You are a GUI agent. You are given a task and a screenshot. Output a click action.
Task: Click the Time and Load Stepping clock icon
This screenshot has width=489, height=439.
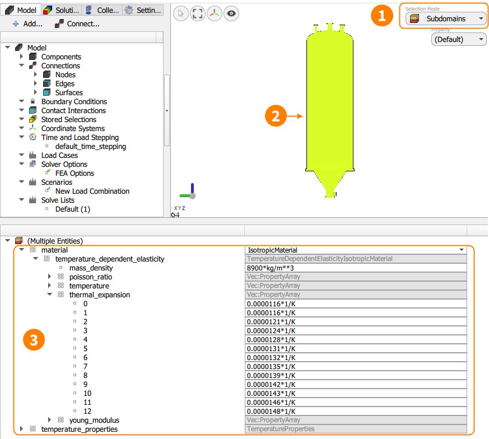coord(32,137)
